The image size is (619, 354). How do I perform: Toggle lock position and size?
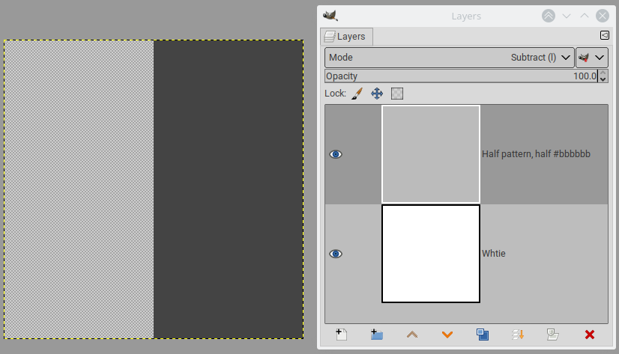(x=377, y=94)
